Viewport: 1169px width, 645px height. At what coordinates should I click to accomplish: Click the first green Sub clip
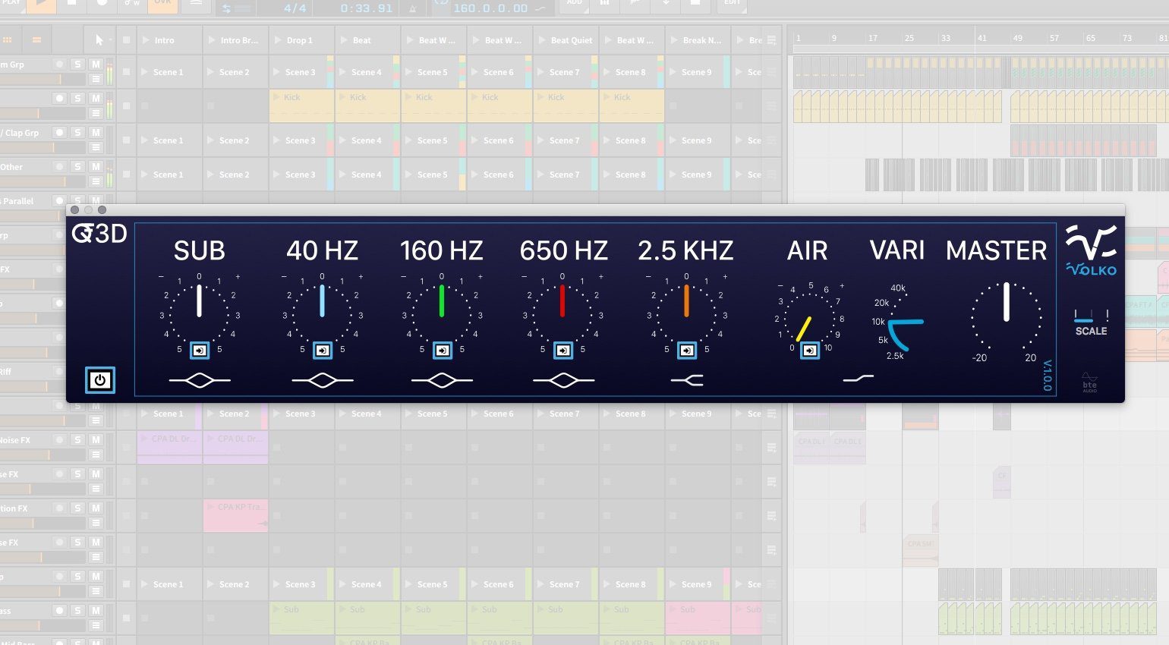301,618
